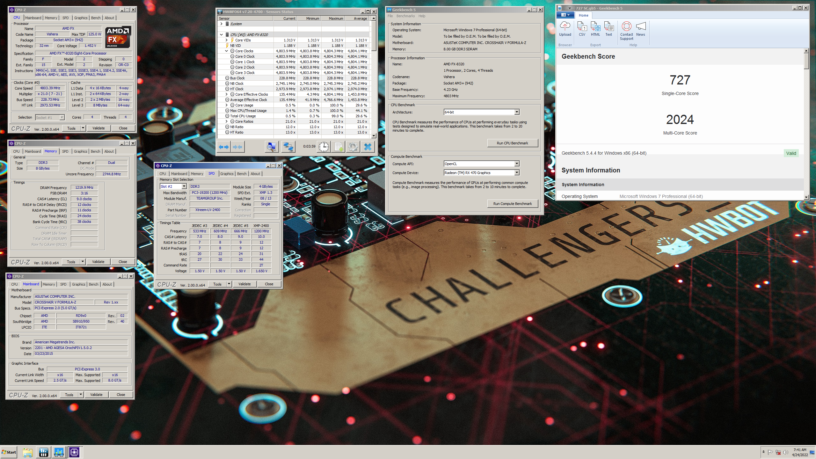
Task: Open the Architecture 64-bit dropdown
Action: [x=517, y=112]
